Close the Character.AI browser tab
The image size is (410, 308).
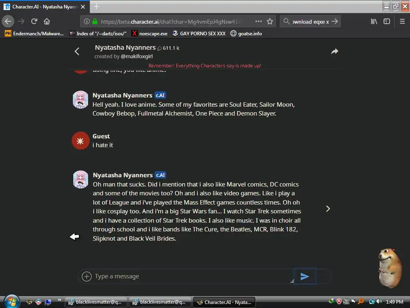tap(83, 7)
